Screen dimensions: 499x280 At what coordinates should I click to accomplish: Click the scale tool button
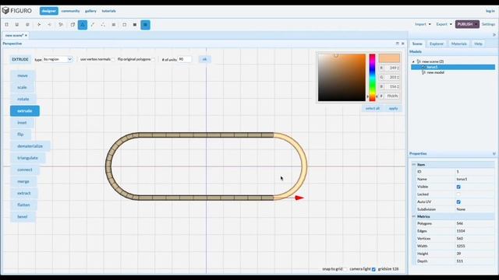click(22, 87)
